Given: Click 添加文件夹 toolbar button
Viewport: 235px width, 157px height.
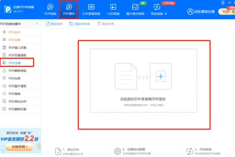Looking at the screenshot, I should [80, 24].
